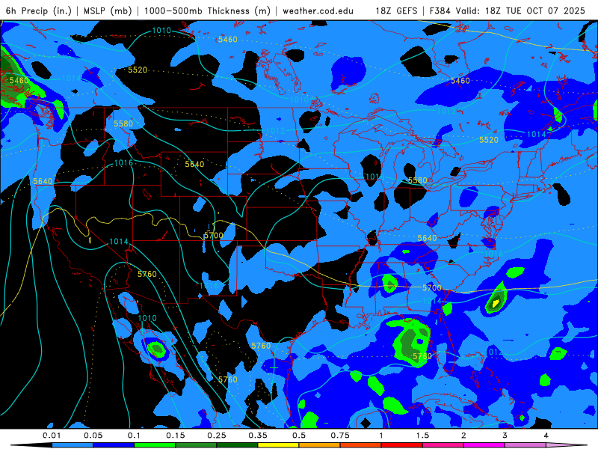Click the red 1 inch color band
This screenshot has width=598, height=449.
coord(402,445)
